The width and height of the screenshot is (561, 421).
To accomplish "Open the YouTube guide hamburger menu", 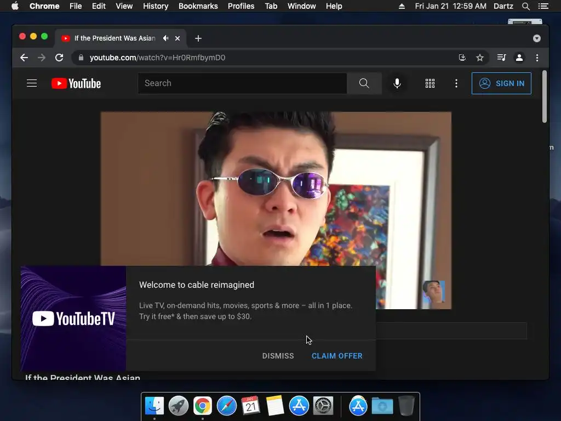I will (32, 83).
